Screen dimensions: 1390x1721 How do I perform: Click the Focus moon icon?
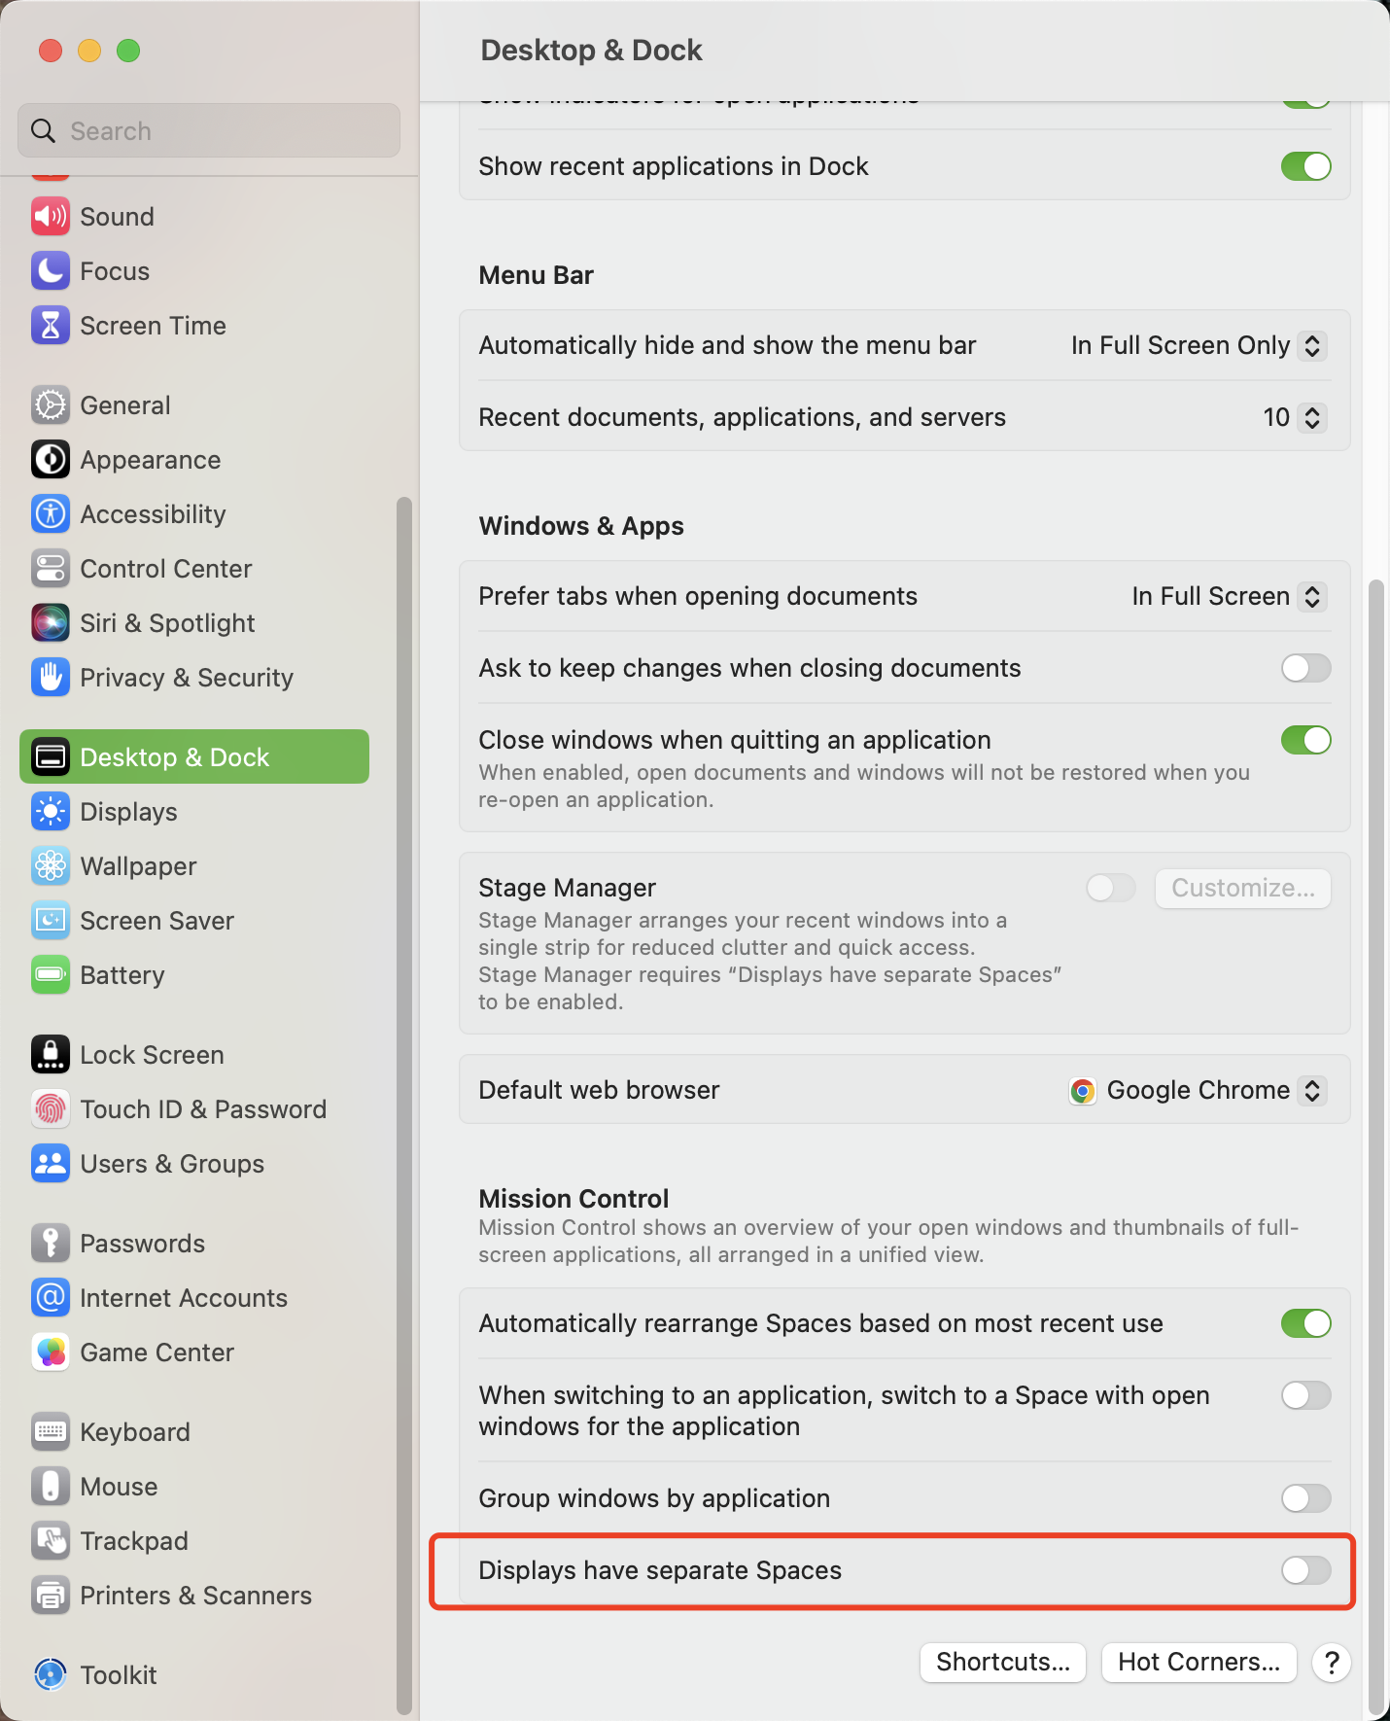tap(51, 271)
